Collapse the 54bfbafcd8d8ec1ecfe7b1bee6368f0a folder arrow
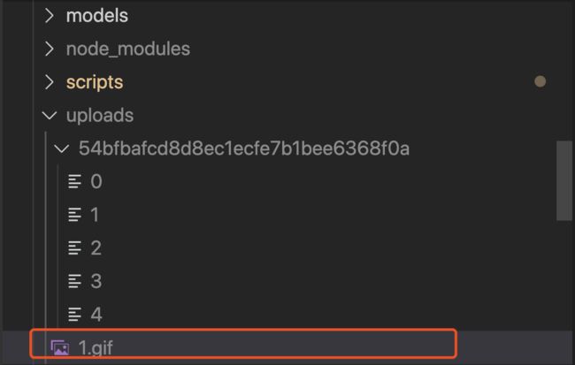This screenshot has width=575, height=365. [x=61, y=148]
